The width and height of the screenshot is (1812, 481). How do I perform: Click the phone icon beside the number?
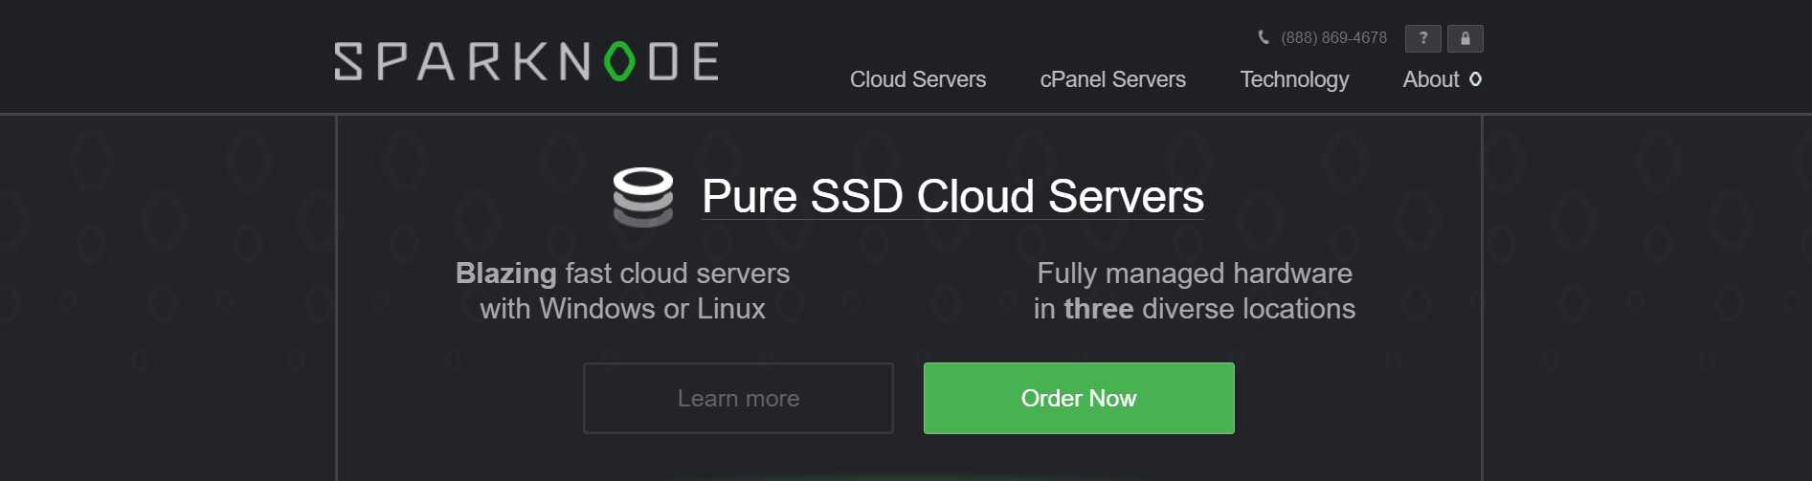(1264, 37)
